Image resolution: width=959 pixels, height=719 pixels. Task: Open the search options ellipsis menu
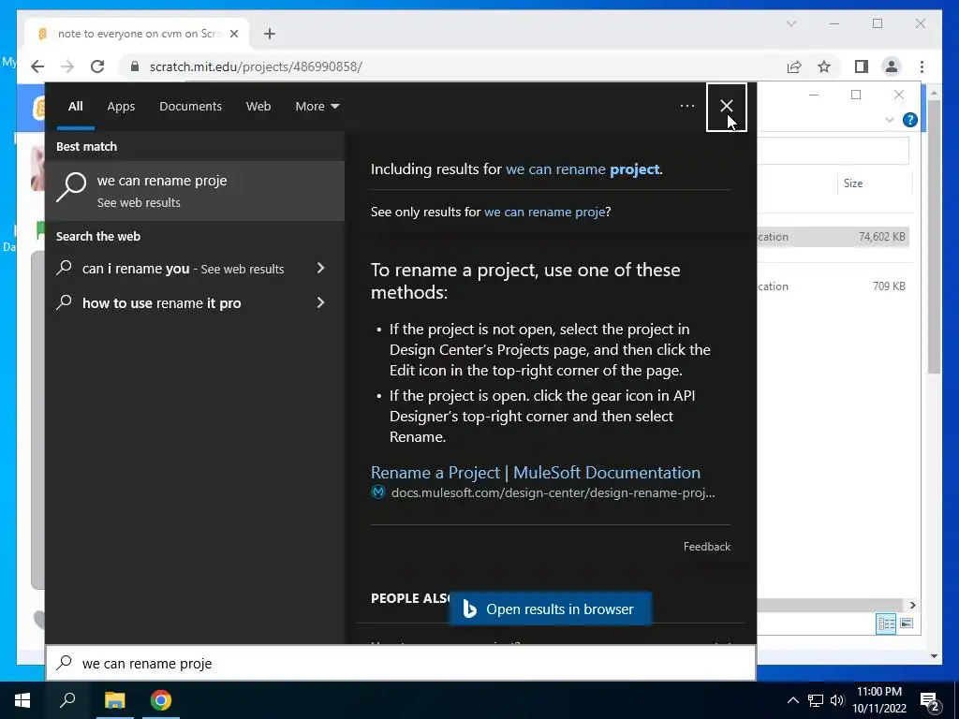[686, 106]
